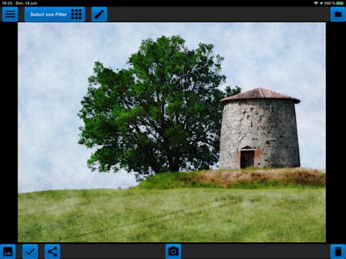This screenshot has width=346, height=259.
Task: Tap the Wi-Fi status icon
Action: [x=316, y=3]
